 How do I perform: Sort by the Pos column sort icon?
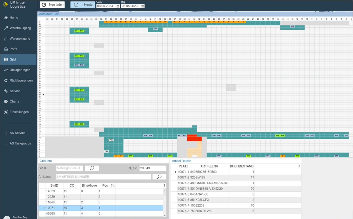pos(114,185)
